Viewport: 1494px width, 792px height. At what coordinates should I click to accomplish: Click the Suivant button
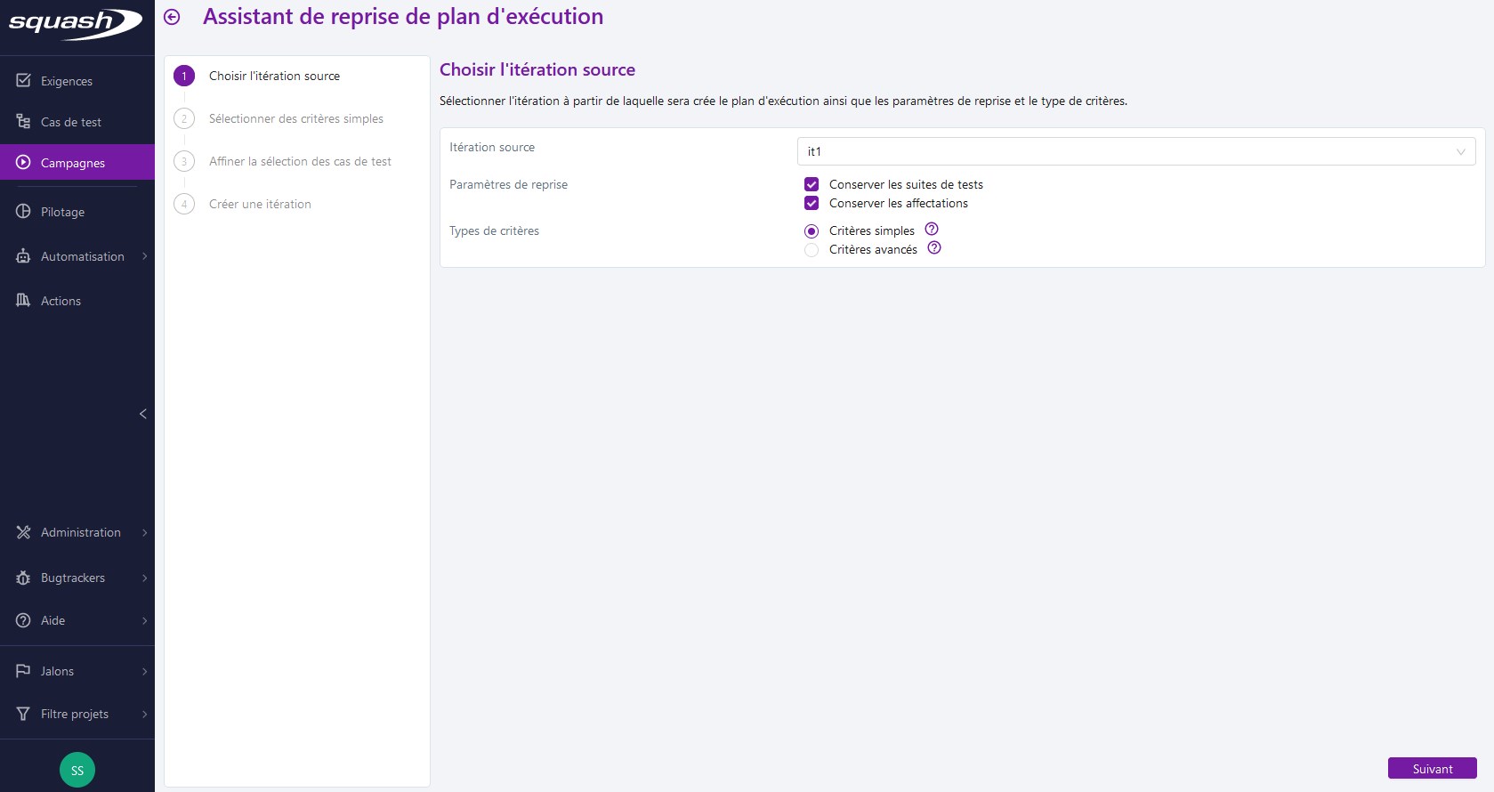click(1432, 769)
